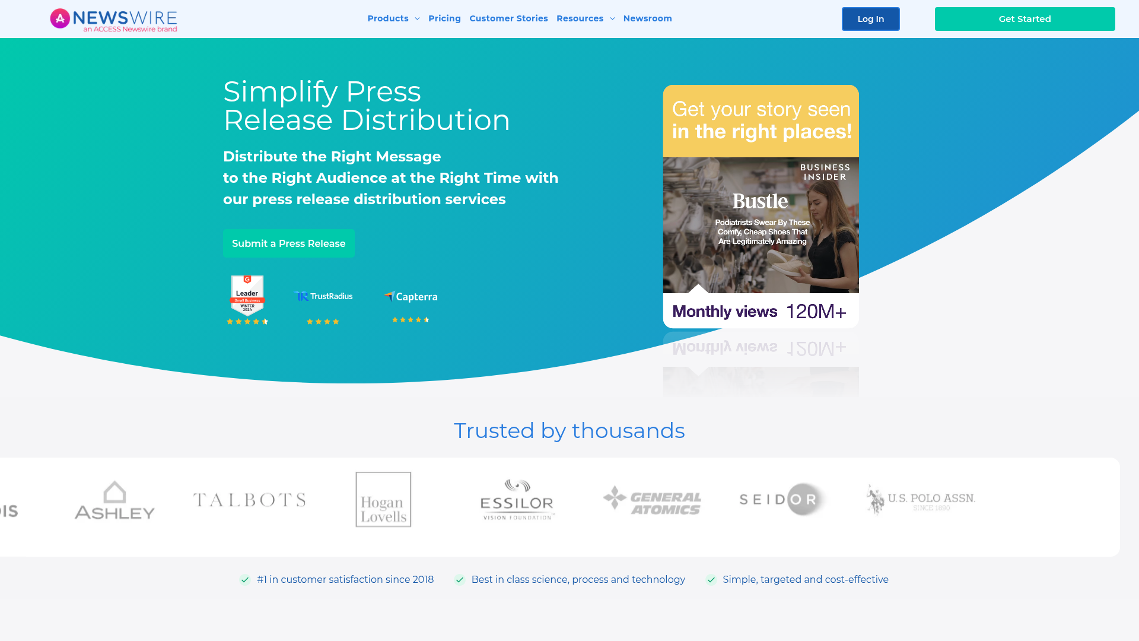This screenshot has height=641, width=1139.
Task: Expand the Products dropdown chevron
Action: pyautogui.click(x=417, y=19)
